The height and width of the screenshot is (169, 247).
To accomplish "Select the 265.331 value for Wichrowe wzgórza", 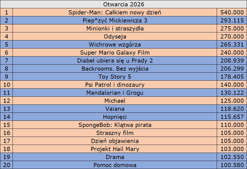I will click(x=232, y=44).
